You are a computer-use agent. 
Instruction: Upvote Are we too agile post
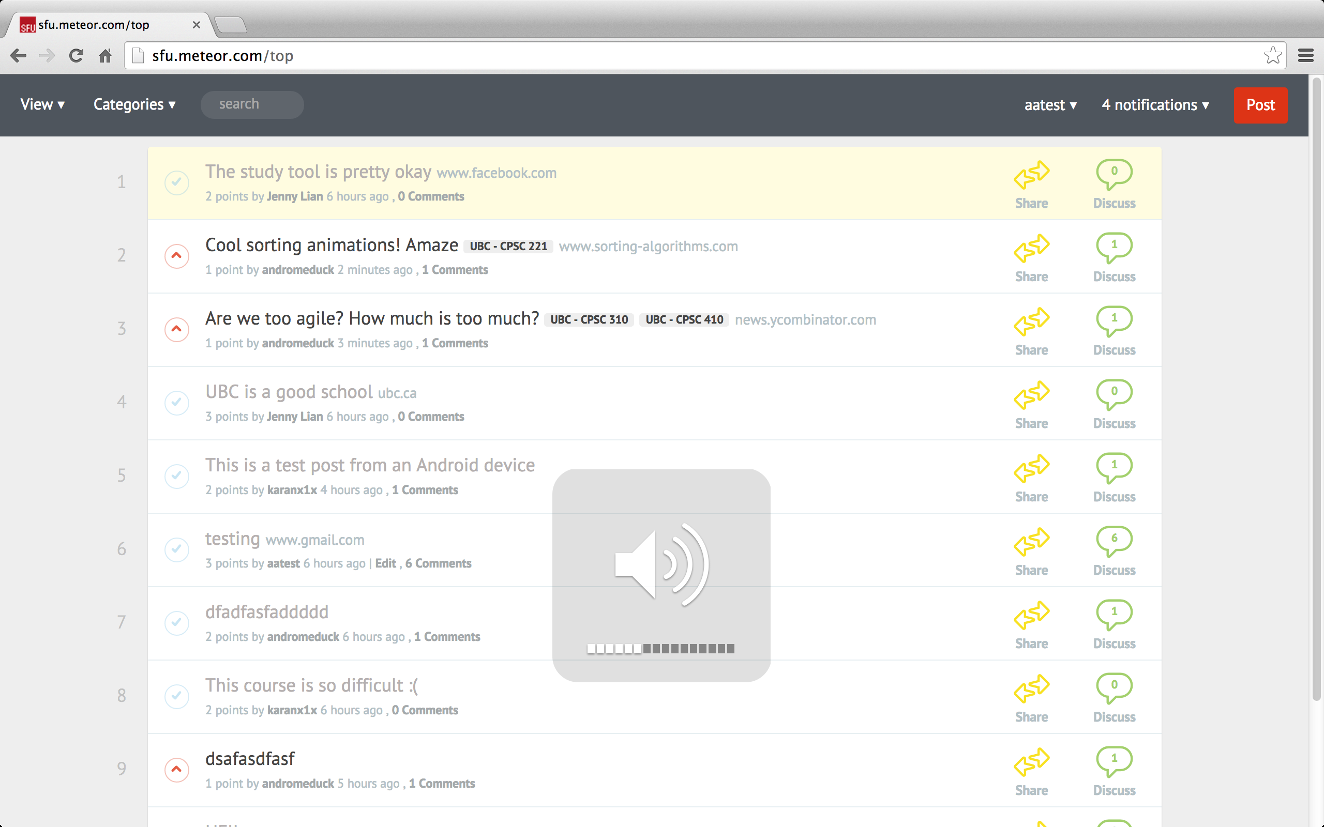pyautogui.click(x=177, y=329)
